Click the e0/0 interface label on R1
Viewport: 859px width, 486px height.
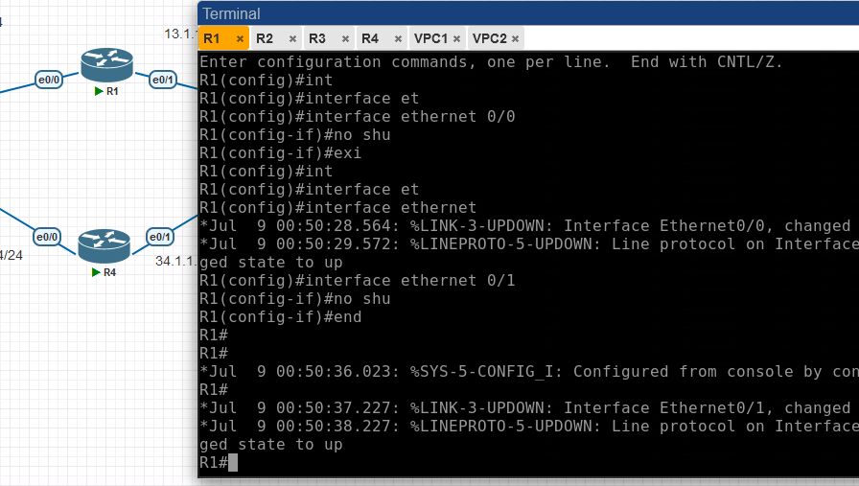click(48, 79)
